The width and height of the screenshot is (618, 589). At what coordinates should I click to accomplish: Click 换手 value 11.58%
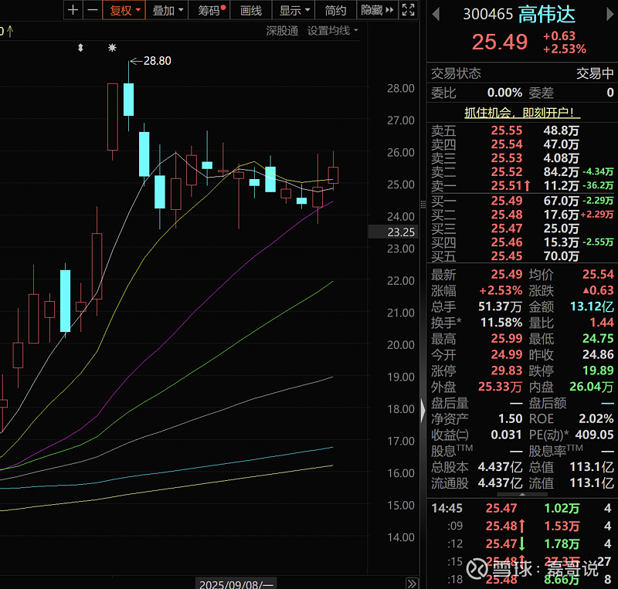tap(501, 323)
